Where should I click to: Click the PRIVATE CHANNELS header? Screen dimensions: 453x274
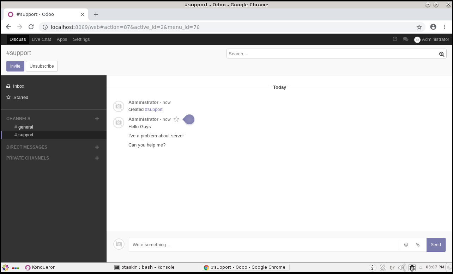coord(28,158)
